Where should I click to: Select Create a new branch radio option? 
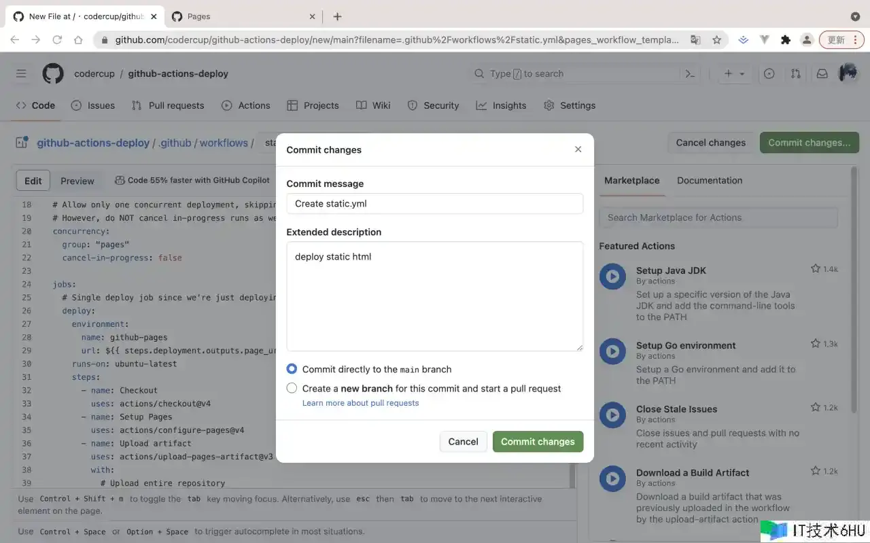pyautogui.click(x=292, y=388)
